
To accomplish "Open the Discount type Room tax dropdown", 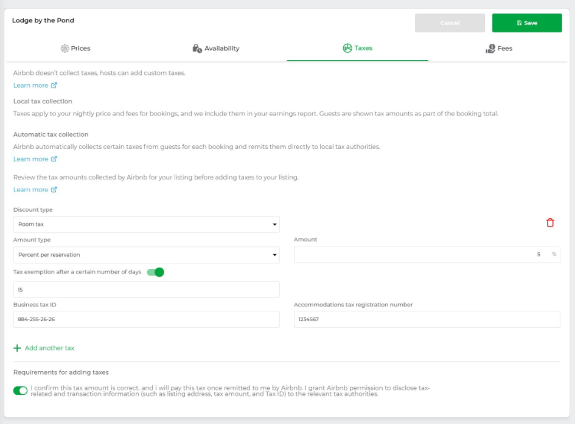I will [x=146, y=224].
